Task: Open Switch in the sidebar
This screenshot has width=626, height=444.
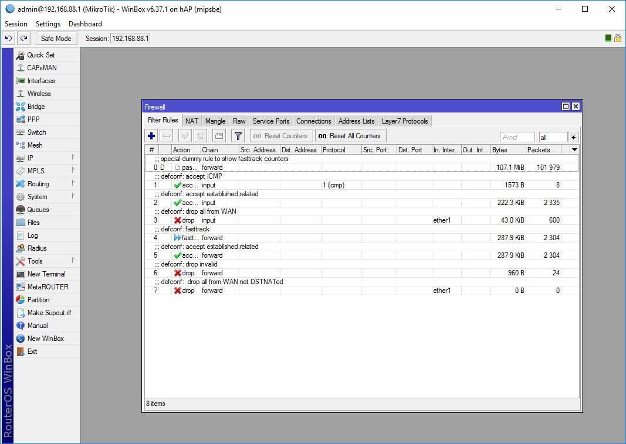Action: coord(47,132)
